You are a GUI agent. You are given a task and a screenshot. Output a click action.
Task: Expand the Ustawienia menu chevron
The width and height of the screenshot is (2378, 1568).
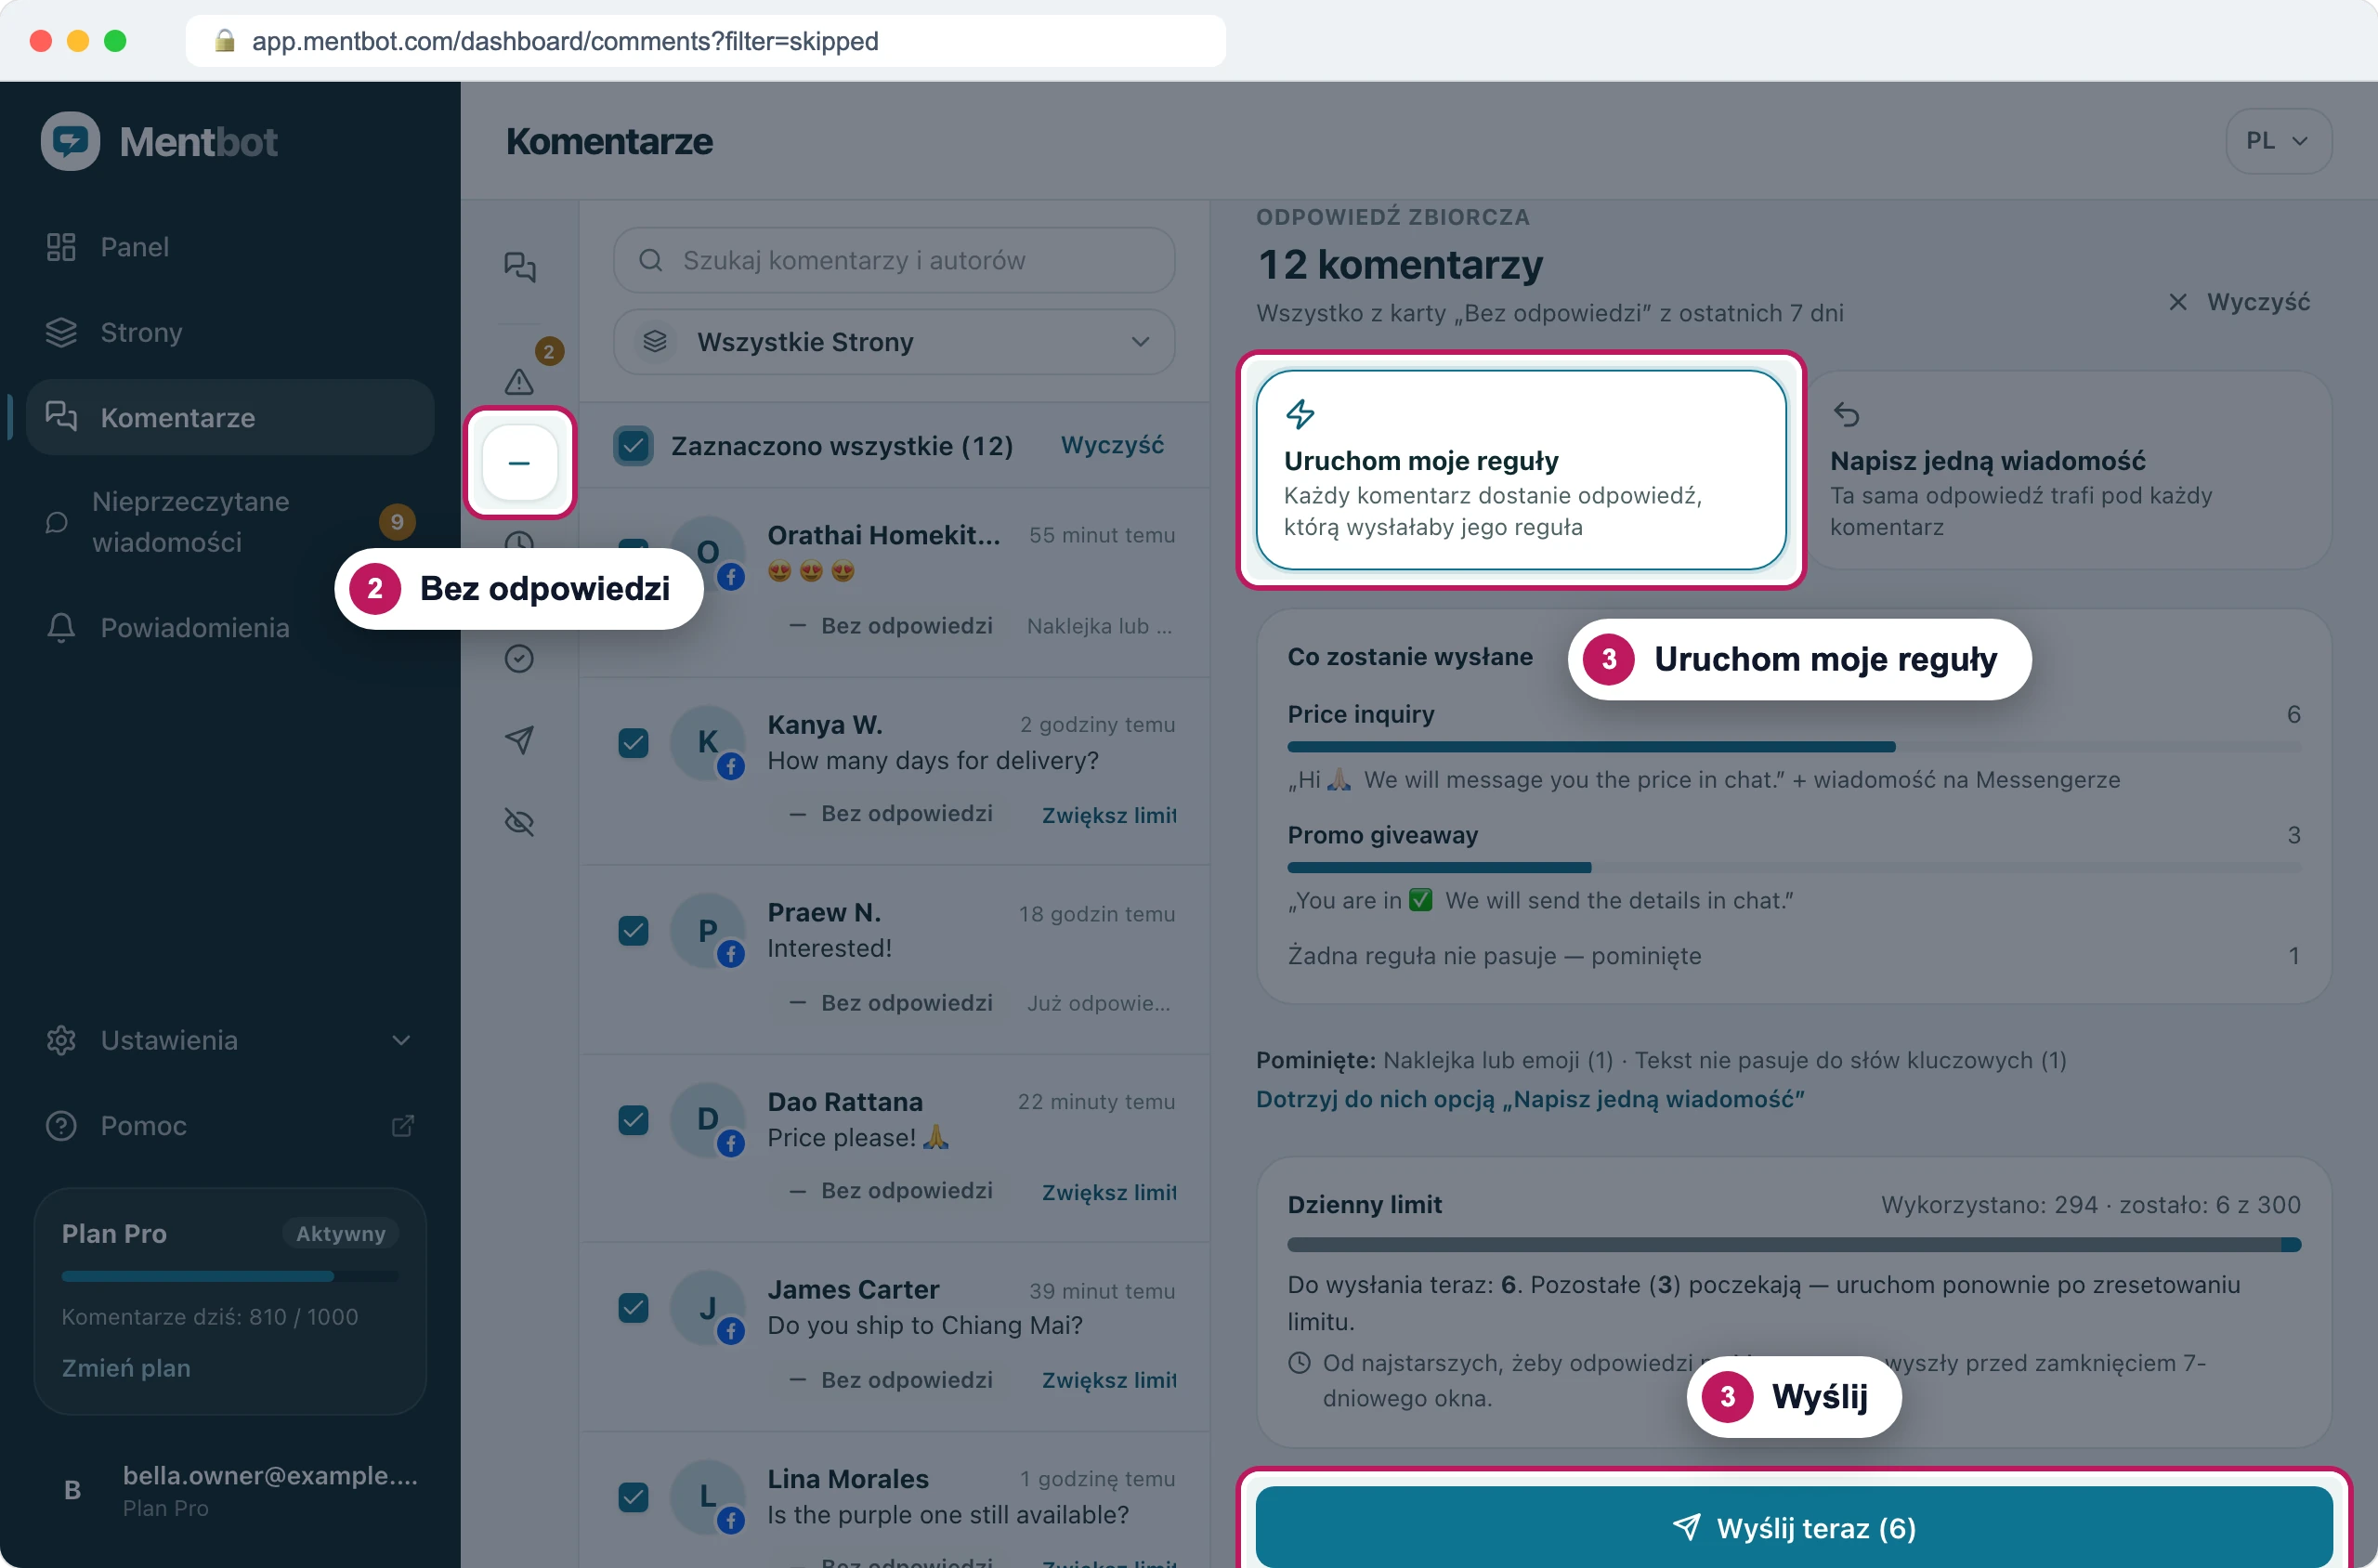coord(401,1040)
